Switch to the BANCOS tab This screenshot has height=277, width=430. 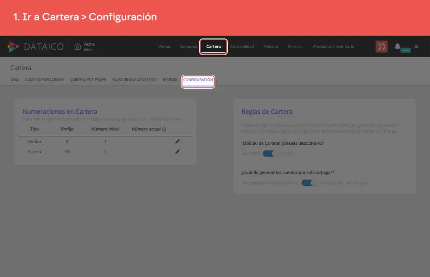point(170,80)
